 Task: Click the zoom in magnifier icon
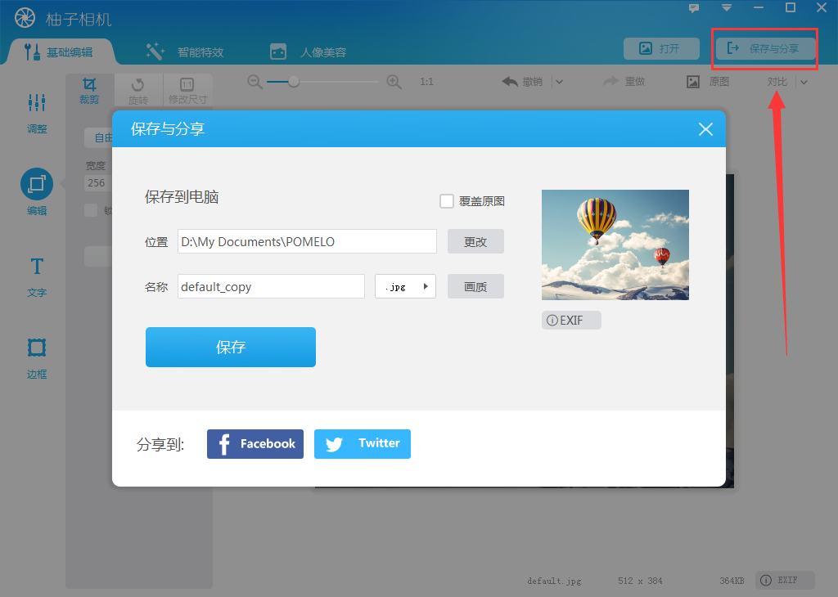[x=394, y=81]
